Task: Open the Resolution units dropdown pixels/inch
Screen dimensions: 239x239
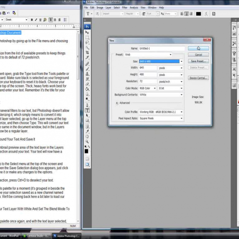Action: coord(171,82)
